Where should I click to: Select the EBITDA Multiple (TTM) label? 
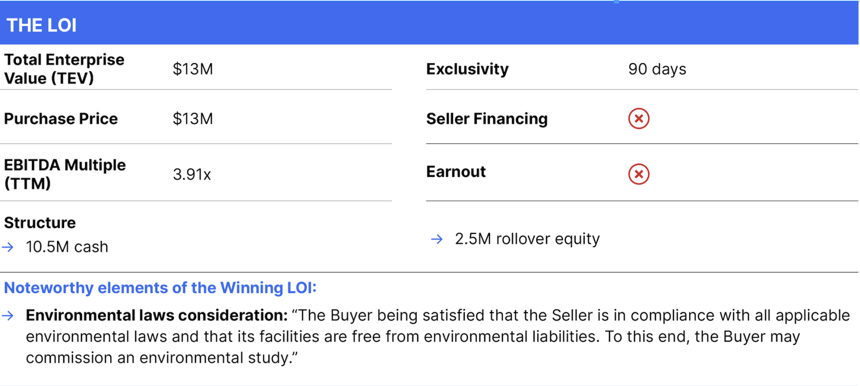[64, 174]
